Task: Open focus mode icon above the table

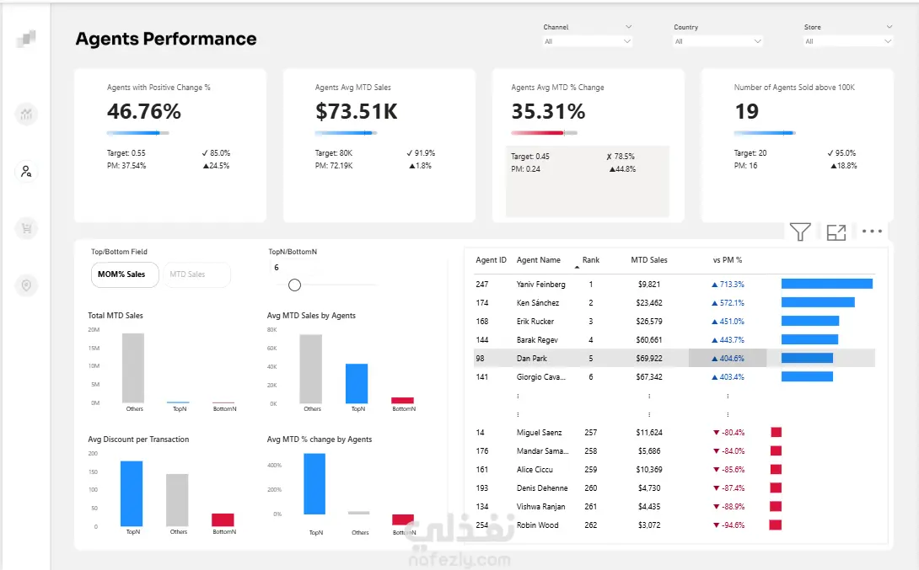Action: click(836, 232)
